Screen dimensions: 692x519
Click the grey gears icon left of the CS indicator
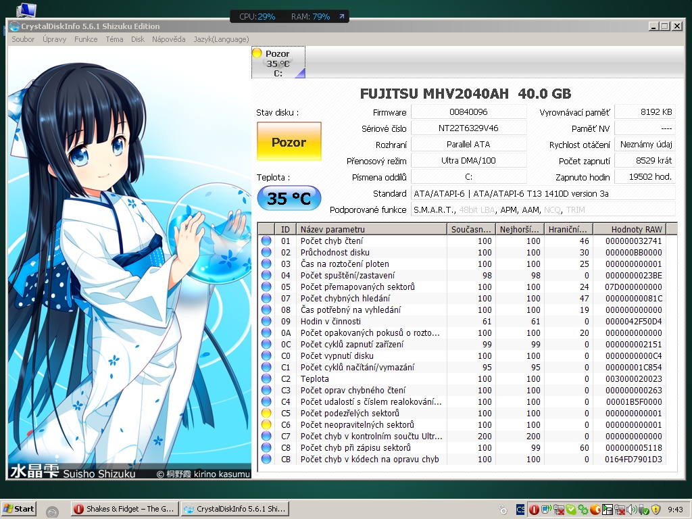503,510
